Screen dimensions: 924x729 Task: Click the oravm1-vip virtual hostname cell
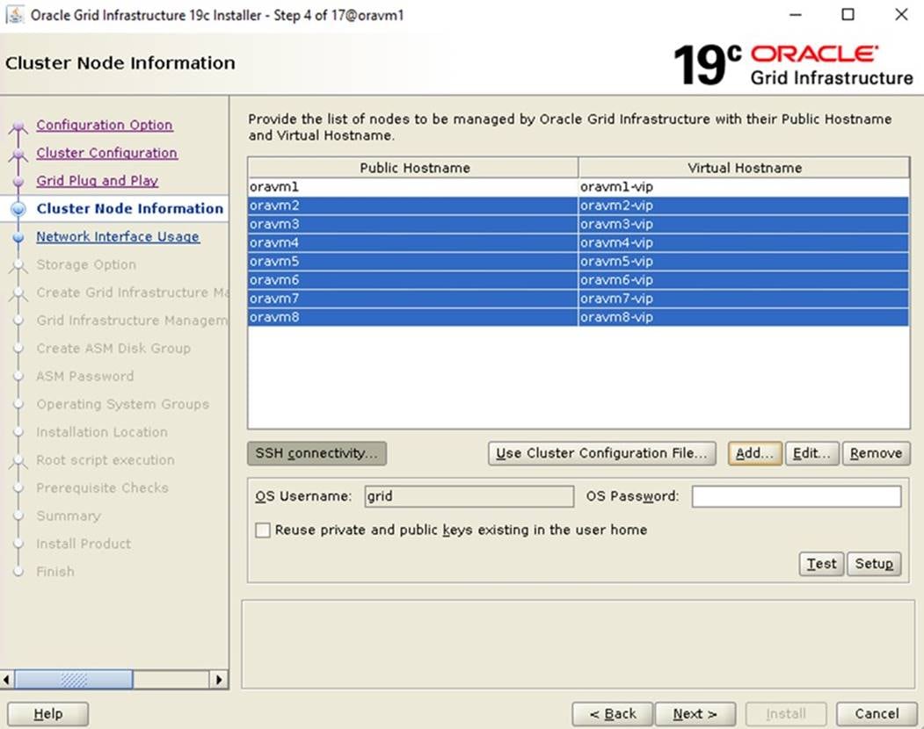point(745,187)
